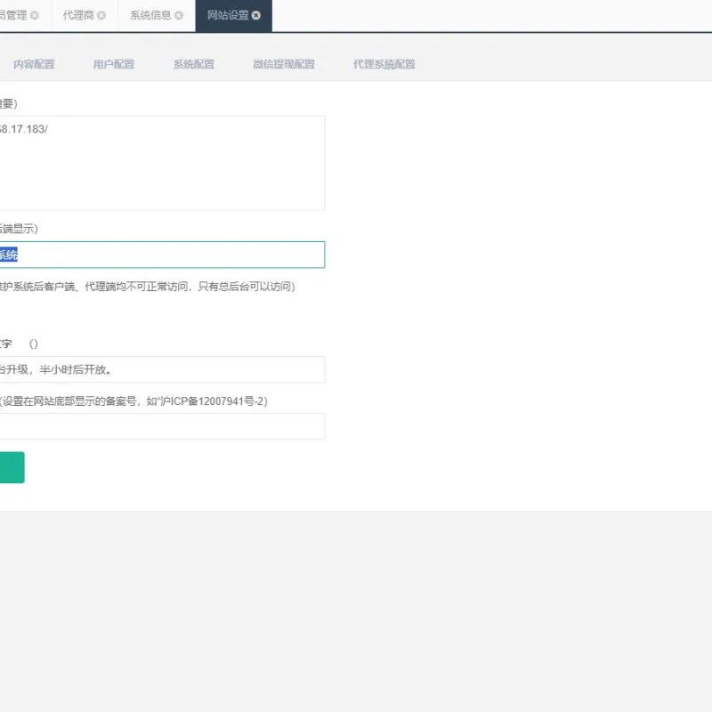
Task: Close the 网站设置 tab with its x icon
Action: (256, 15)
